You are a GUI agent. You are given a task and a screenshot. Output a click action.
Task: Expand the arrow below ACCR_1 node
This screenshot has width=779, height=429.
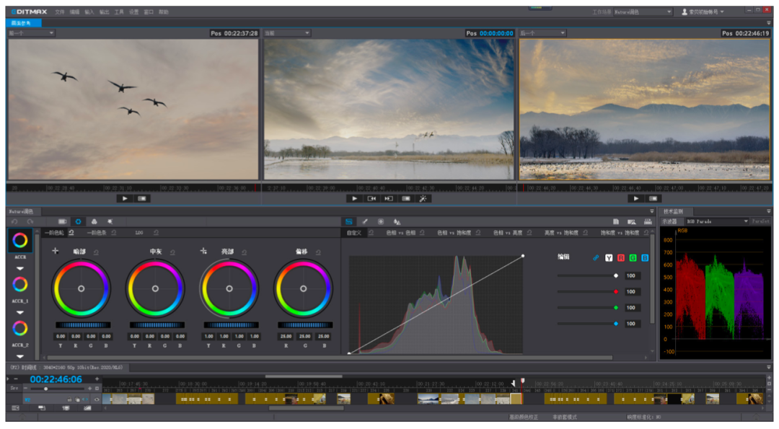[x=20, y=312]
